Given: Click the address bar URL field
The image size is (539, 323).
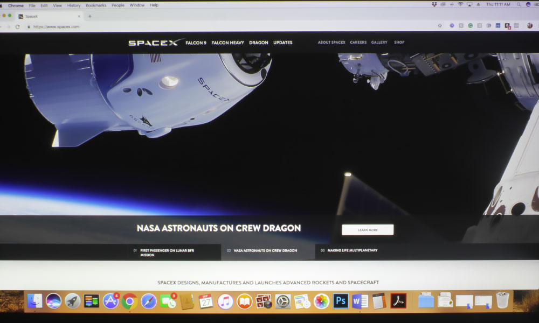Looking at the screenshot, I should pos(227,27).
